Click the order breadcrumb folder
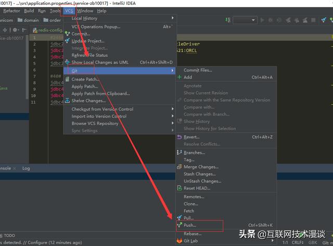 point(52,20)
